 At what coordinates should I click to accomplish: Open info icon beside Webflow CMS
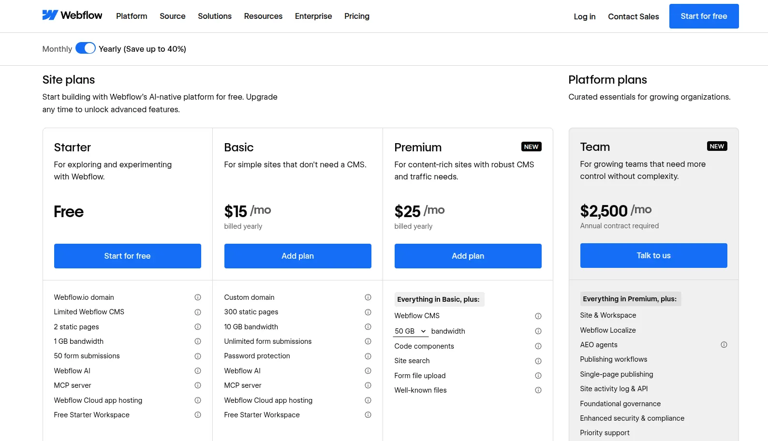pos(538,316)
